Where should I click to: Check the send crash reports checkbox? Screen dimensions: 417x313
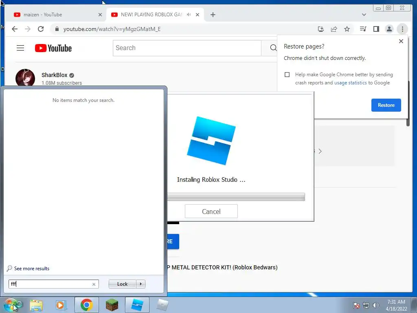pos(287,75)
